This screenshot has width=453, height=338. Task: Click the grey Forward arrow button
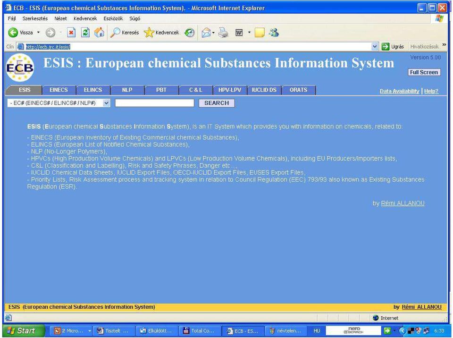50,33
